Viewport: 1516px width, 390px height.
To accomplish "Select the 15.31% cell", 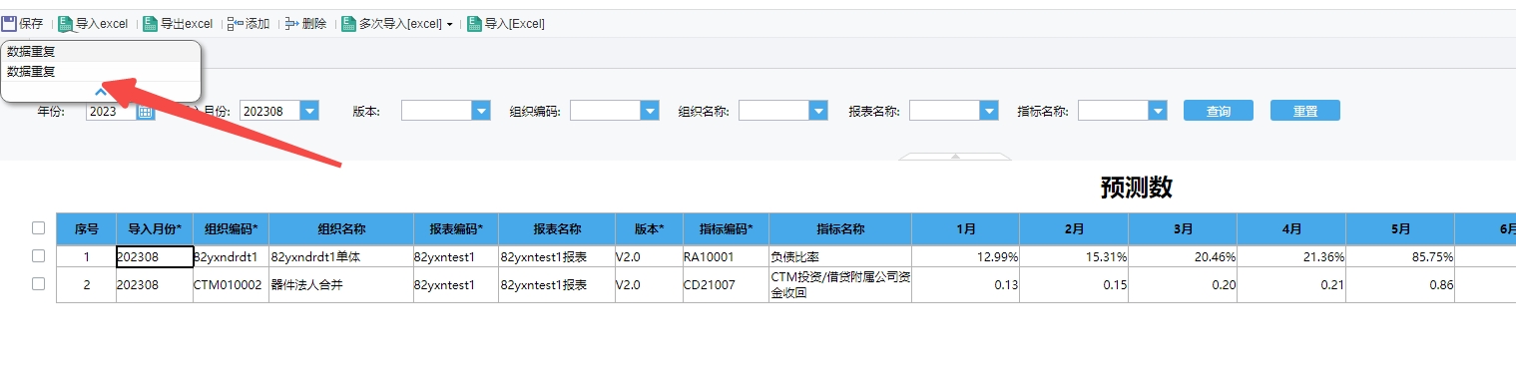I will tap(1074, 256).
